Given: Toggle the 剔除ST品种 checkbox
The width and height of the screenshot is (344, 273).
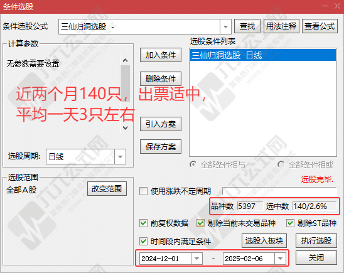Looking at the screenshot, I should 290,223.
